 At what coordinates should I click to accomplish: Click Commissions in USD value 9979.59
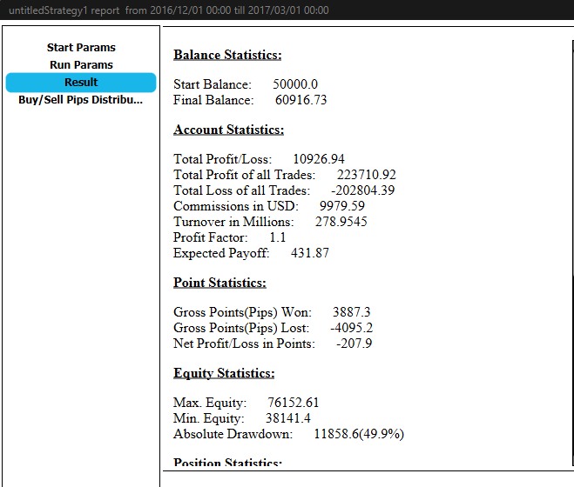tap(342, 206)
